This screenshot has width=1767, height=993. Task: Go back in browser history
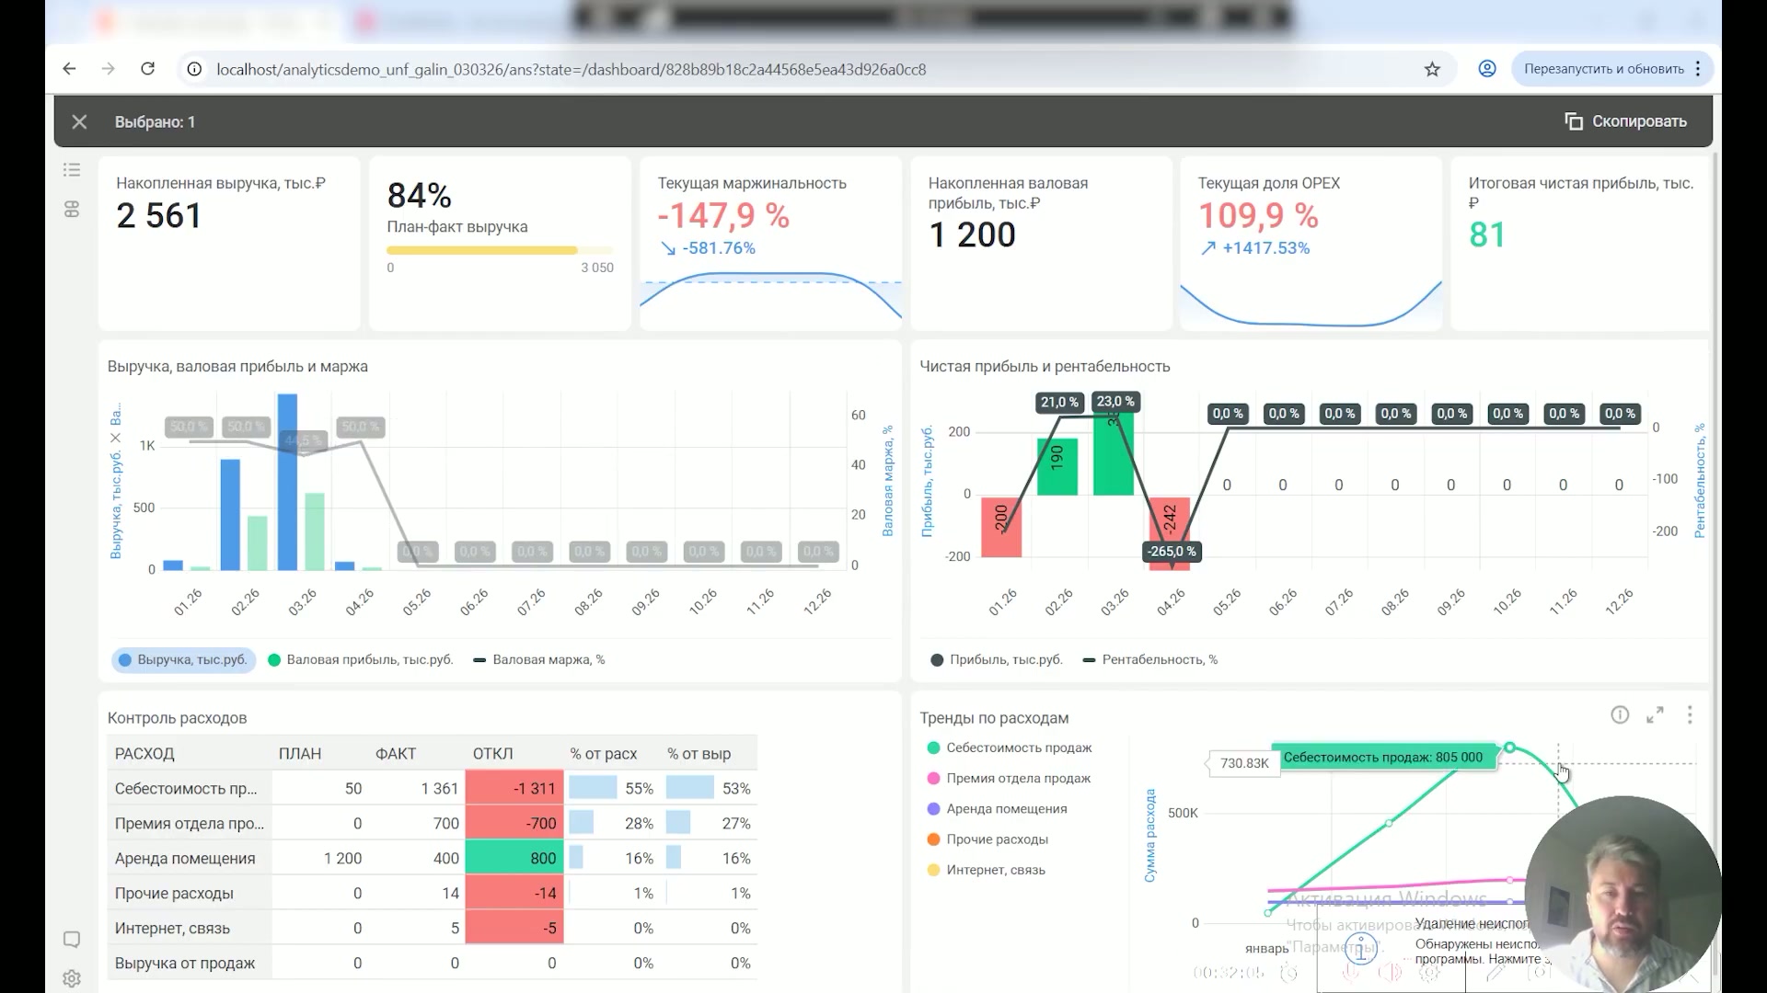pyautogui.click(x=69, y=69)
